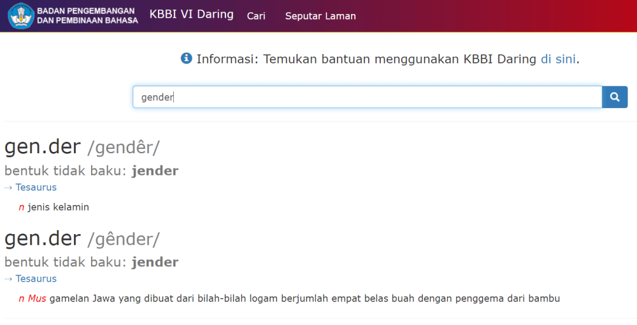Viewport: 637px width, 325px height.
Task: Open the Cari menu item
Action: 256,16
